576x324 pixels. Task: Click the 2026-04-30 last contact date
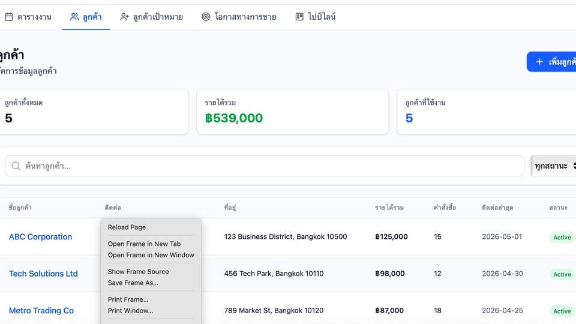point(502,274)
